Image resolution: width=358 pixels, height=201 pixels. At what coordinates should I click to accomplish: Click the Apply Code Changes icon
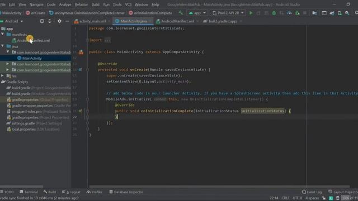[266, 13]
